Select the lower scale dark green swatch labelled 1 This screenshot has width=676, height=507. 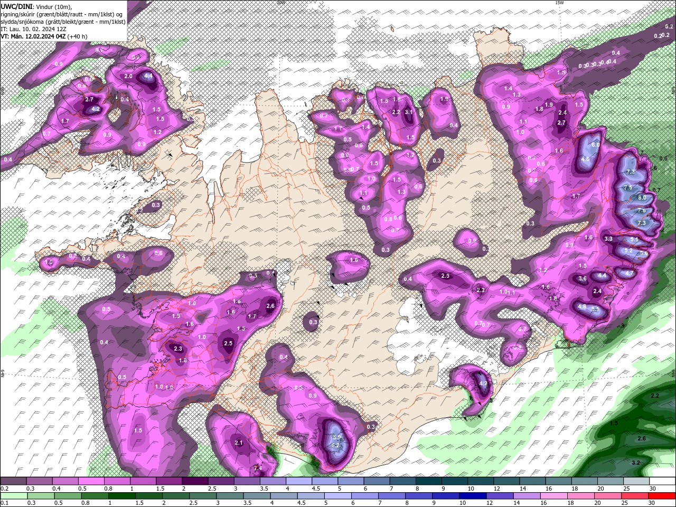pos(121,495)
